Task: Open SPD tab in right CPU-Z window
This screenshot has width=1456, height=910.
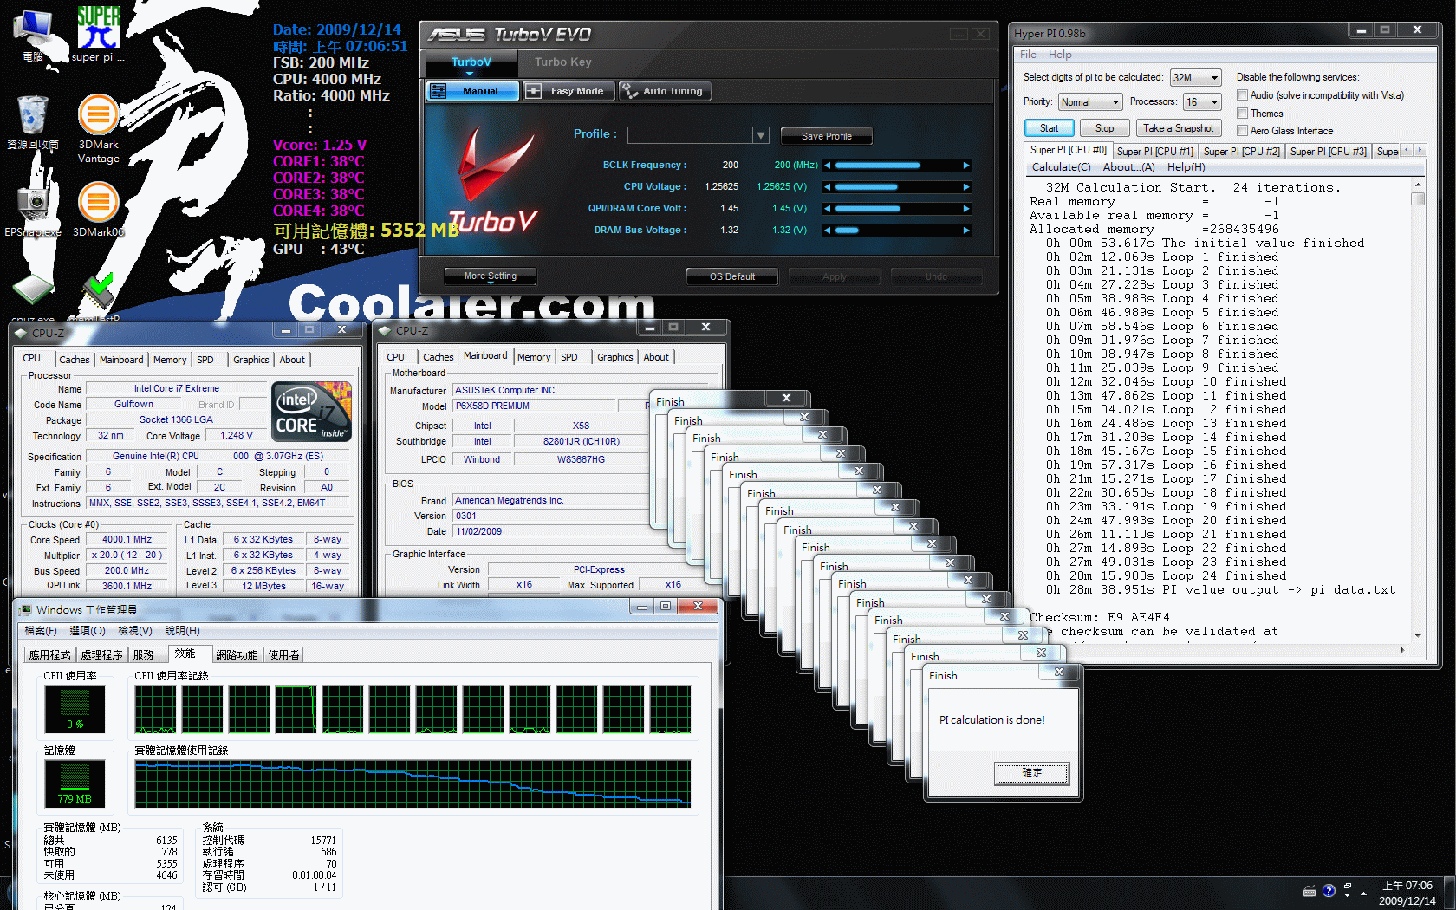Action: [569, 357]
